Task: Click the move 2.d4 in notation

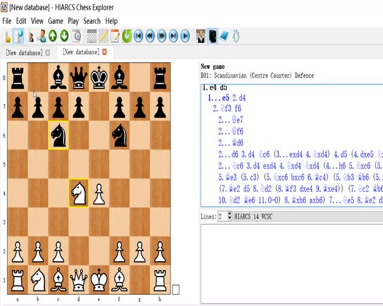Action: (239, 98)
